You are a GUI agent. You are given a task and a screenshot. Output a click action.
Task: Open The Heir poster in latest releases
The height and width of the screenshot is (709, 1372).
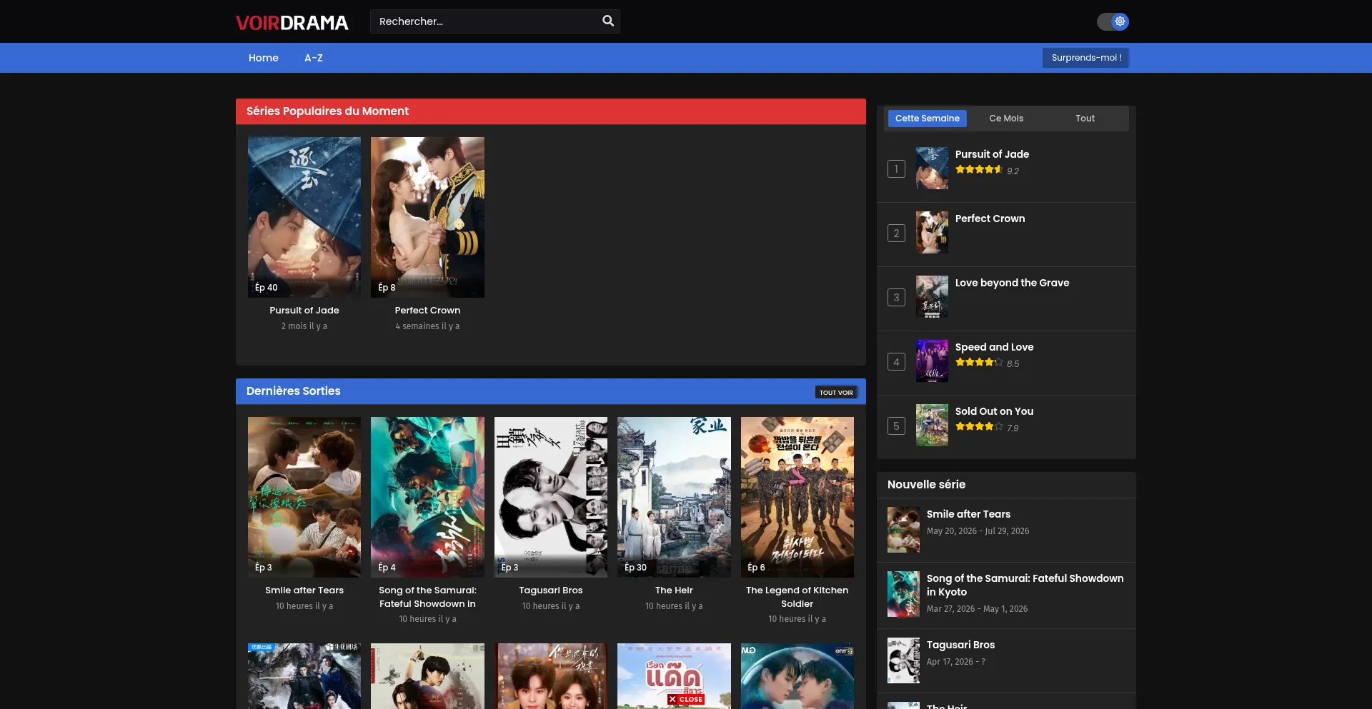tap(674, 497)
